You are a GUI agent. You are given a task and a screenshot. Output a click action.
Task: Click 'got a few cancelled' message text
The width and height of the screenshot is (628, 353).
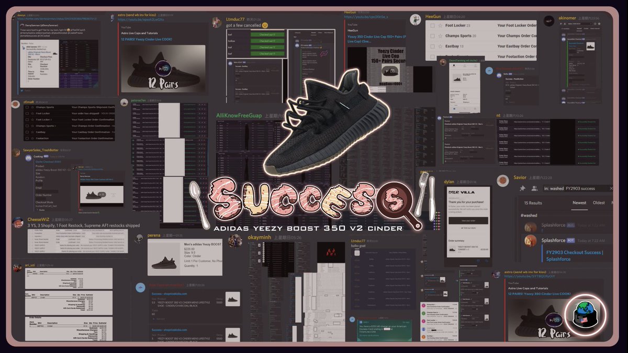click(243, 25)
